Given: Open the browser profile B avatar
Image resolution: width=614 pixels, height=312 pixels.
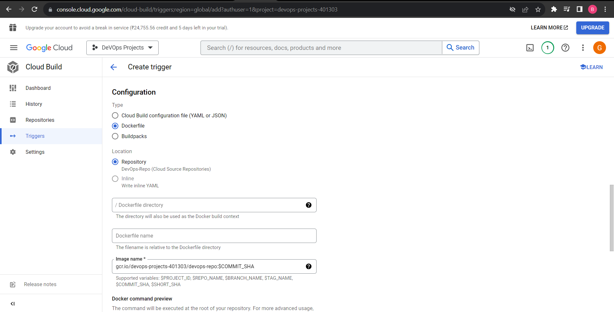Looking at the screenshot, I should (x=592, y=9).
